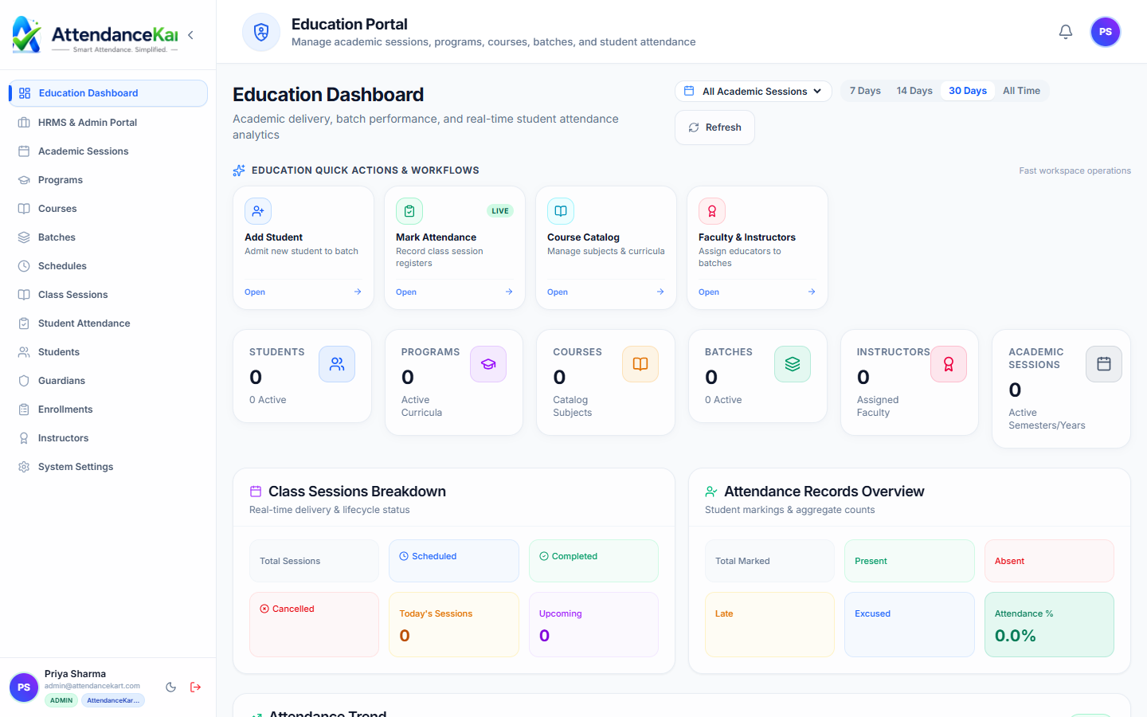Image resolution: width=1147 pixels, height=717 pixels.
Task: Click the Instructors stat ribbon icon
Action: coord(949,364)
